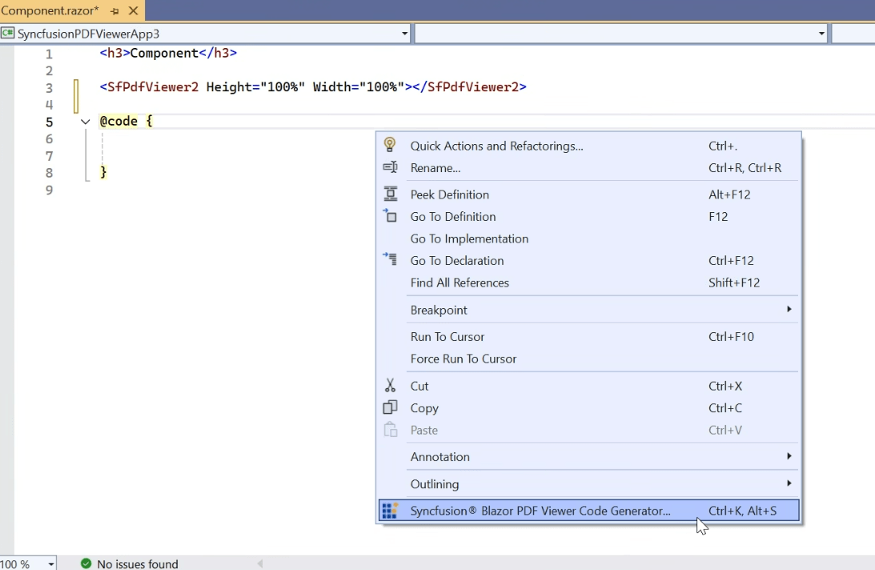This screenshot has width=875, height=570.
Task: Select the Rename icon in context menu
Action: (x=390, y=167)
